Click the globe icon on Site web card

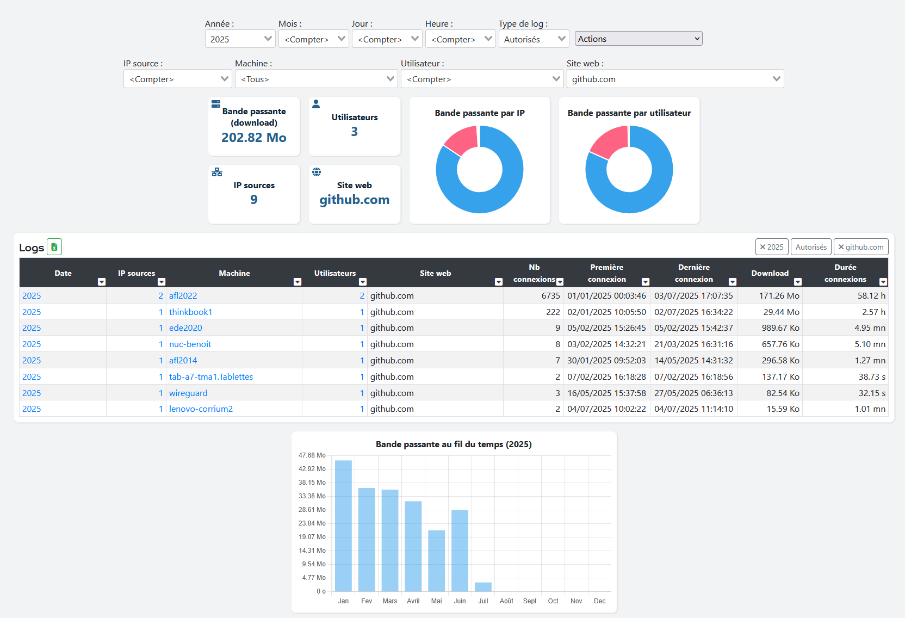pos(317,172)
